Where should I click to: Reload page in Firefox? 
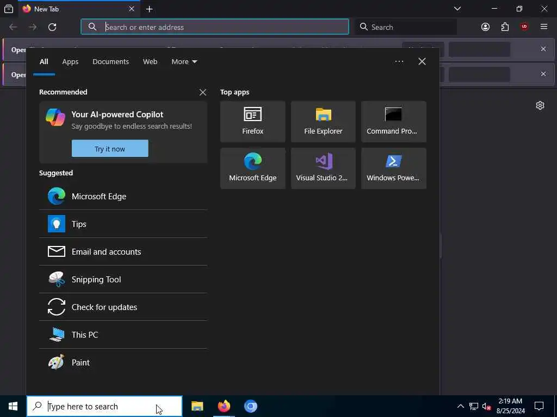pyautogui.click(x=52, y=27)
